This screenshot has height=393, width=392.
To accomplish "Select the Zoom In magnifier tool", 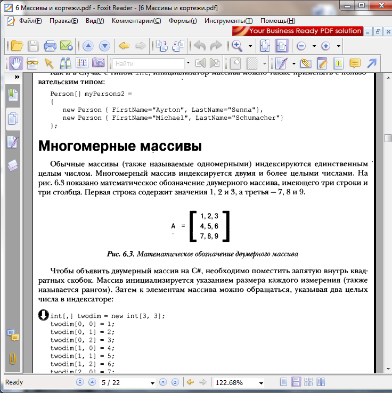I will 237,46.
